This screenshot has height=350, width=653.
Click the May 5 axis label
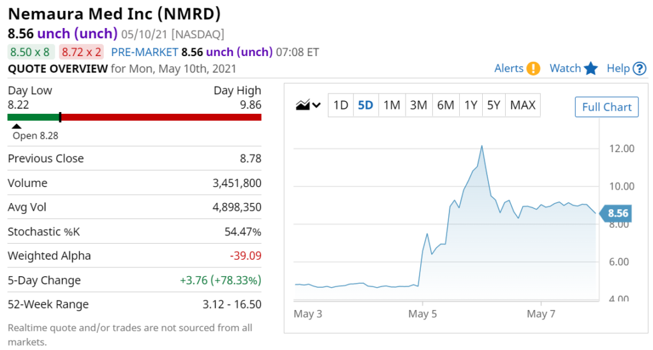tap(423, 314)
